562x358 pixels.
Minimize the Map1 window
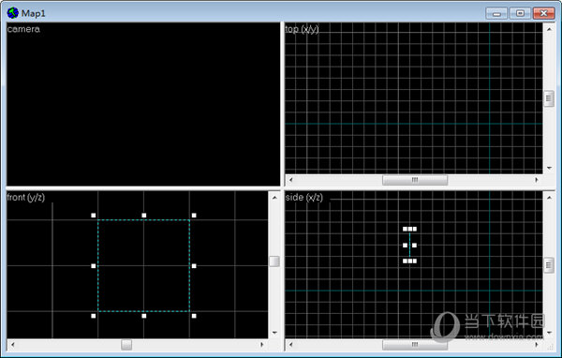coord(496,13)
